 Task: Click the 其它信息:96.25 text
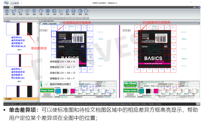18,46
